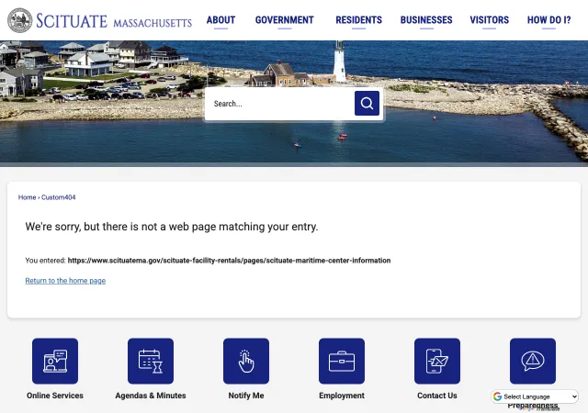Open the Online Services icon tile
This screenshot has width=588, height=413.
point(55,361)
